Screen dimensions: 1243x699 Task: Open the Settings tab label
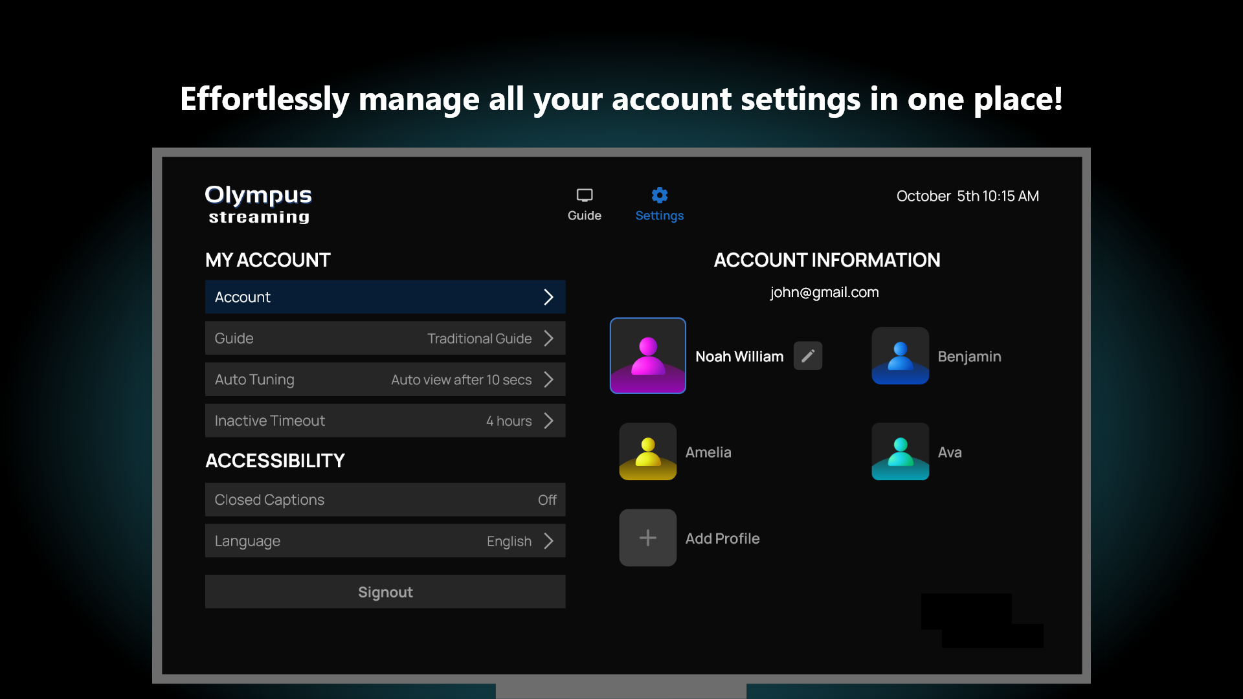click(x=659, y=216)
